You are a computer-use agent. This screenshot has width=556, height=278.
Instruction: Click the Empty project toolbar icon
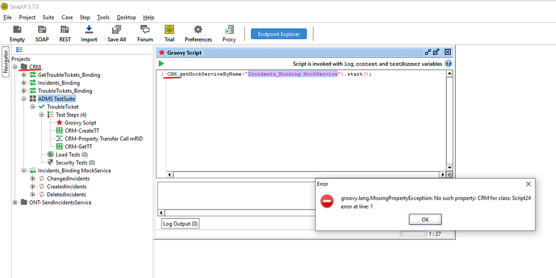pos(17,30)
